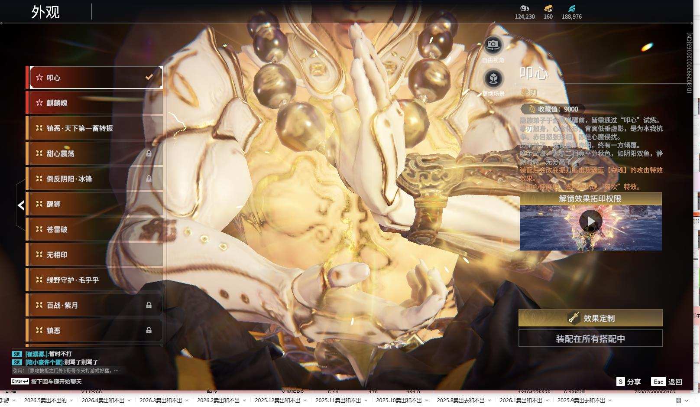Viewport: 700px width, 407px height.
Task: Click the 解锁效果拓印权限 banner
Action: tap(591, 199)
